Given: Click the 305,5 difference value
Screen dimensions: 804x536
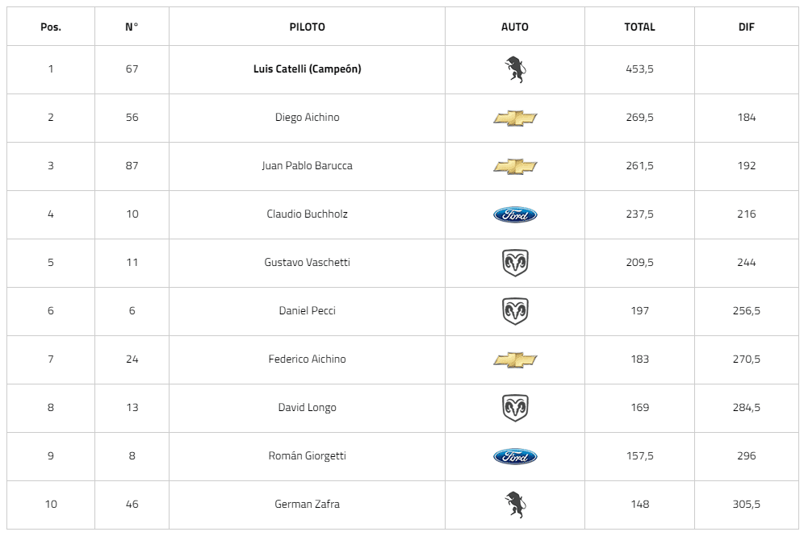Looking at the screenshot, I should (747, 505).
